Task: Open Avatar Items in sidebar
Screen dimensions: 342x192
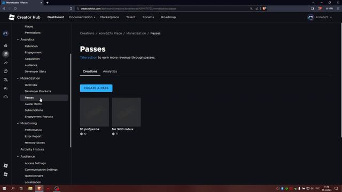Action: (x=33, y=104)
